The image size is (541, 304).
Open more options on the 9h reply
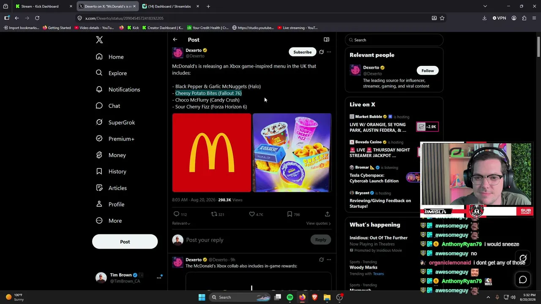tap(329, 260)
